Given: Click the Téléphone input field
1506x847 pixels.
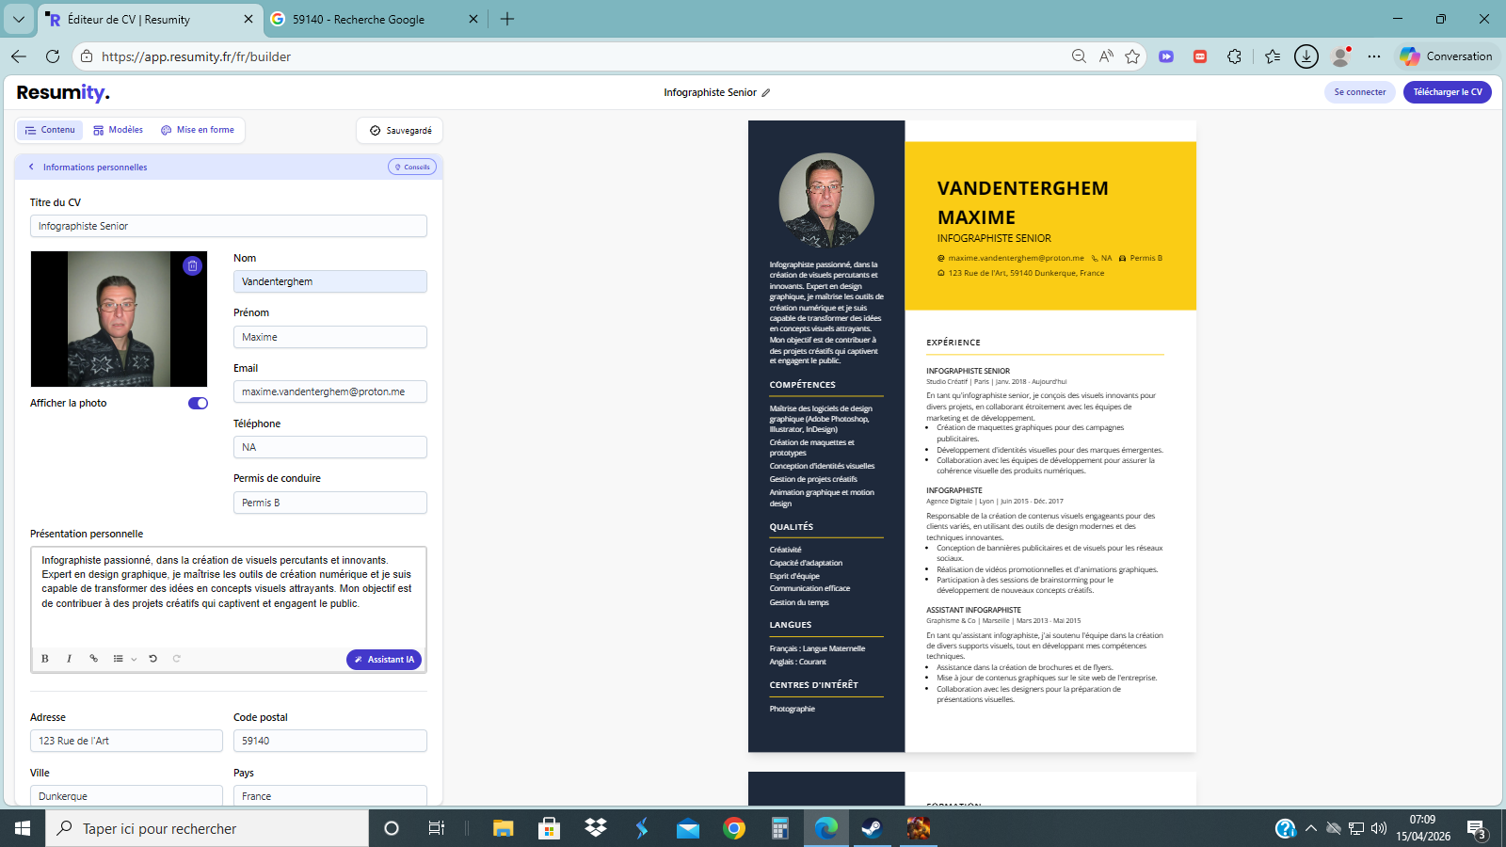Looking at the screenshot, I should [329, 448].
